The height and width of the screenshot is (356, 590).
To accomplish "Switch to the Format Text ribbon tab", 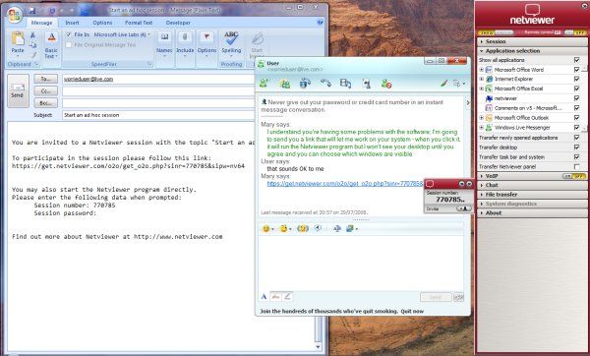I will click(139, 23).
